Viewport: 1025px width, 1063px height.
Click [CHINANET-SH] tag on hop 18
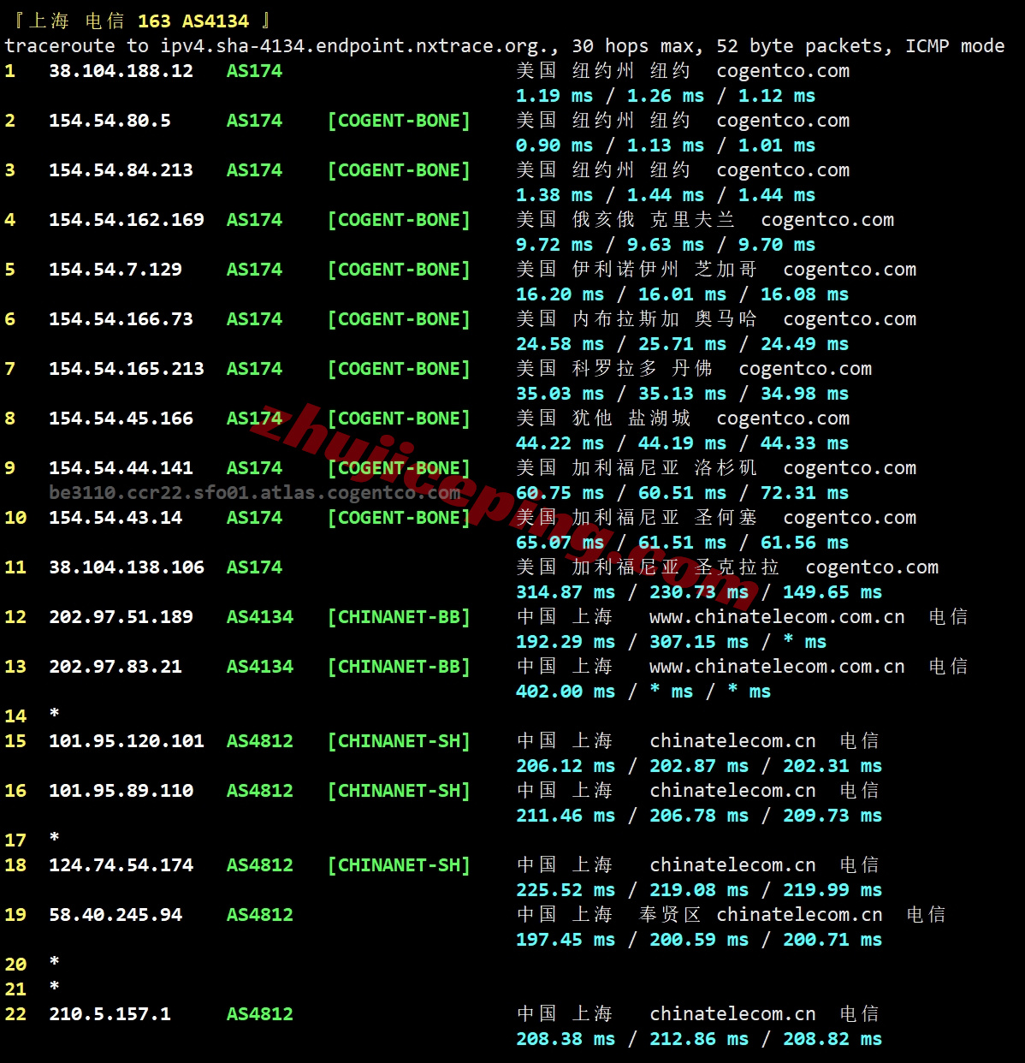[x=399, y=865]
